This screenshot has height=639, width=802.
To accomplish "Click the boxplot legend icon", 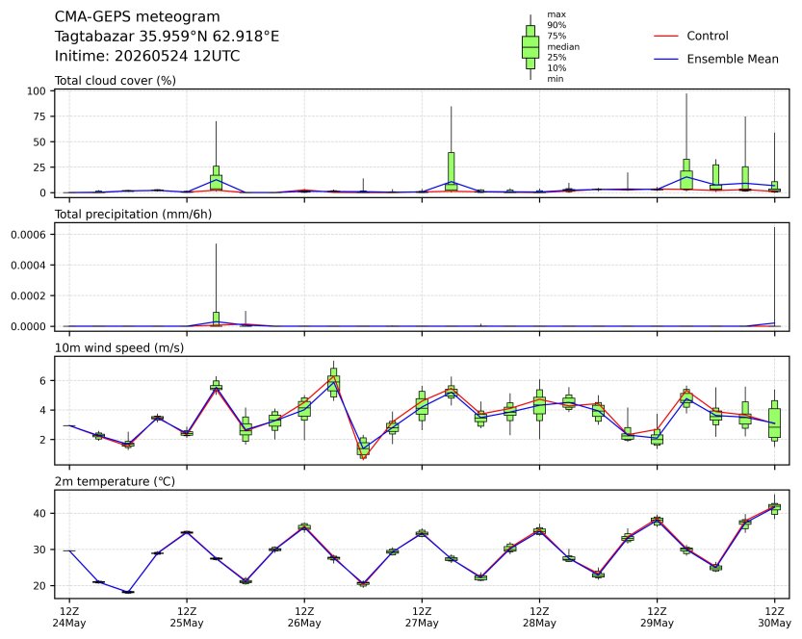I will [x=530, y=47].
